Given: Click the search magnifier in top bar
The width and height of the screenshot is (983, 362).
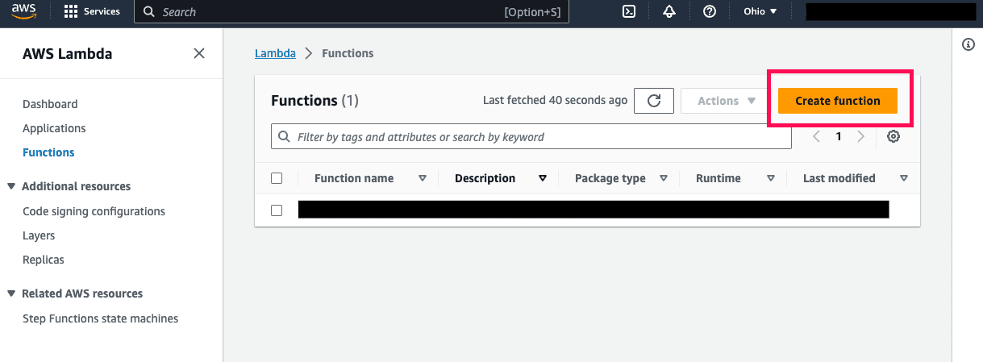Looking at the screenshot, I should tap(149, 12).
